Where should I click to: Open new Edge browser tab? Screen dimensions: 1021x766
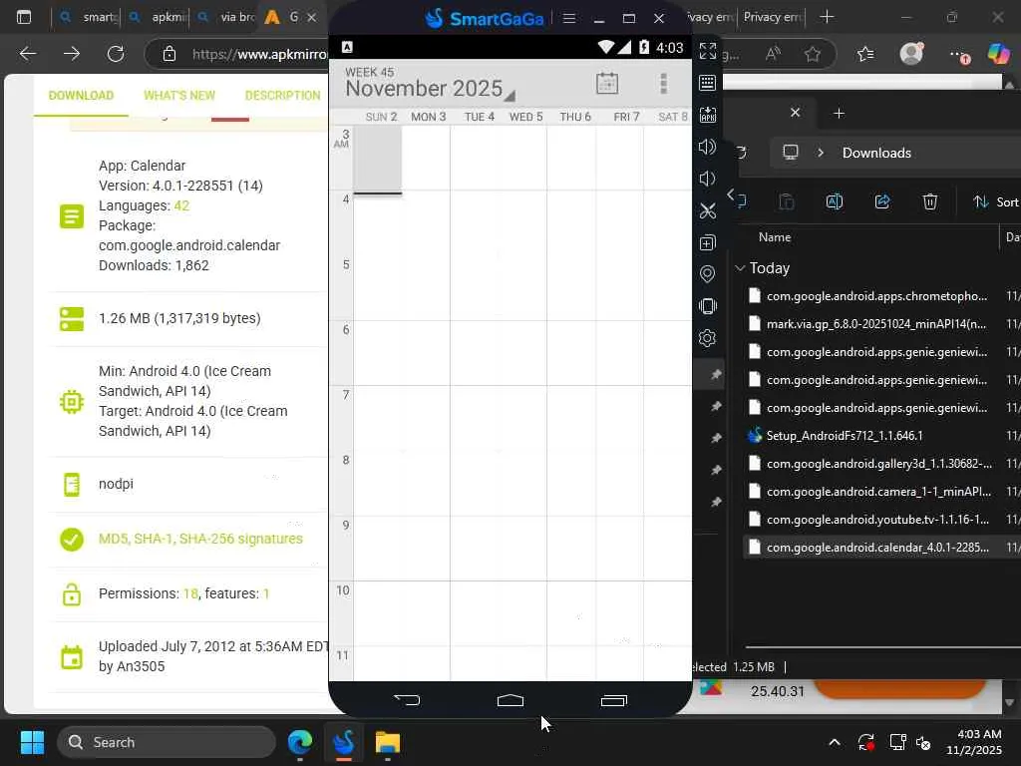827,17
